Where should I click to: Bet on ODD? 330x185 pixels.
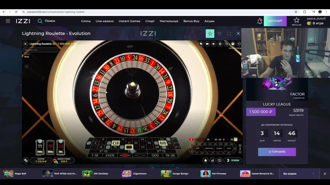coord(155,155)
